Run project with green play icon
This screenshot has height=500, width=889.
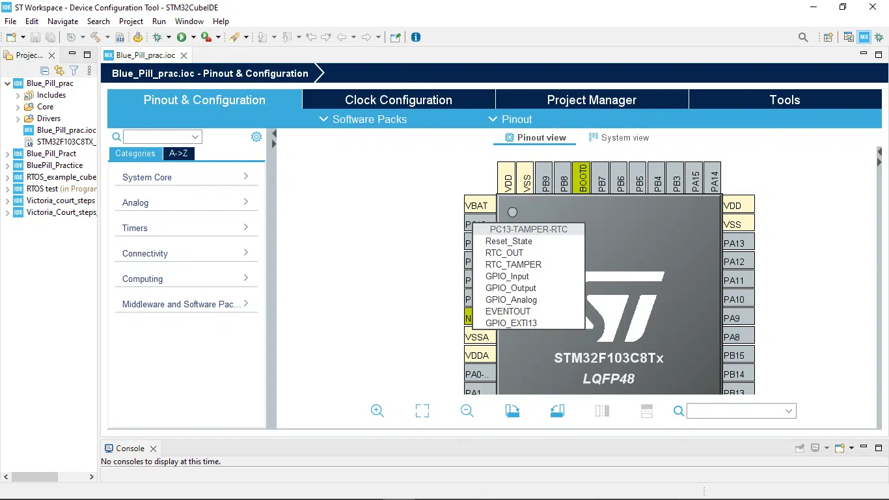point(182,37)
